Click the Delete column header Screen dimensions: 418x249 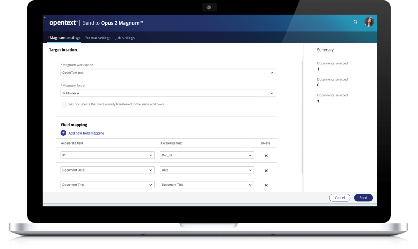265,143
